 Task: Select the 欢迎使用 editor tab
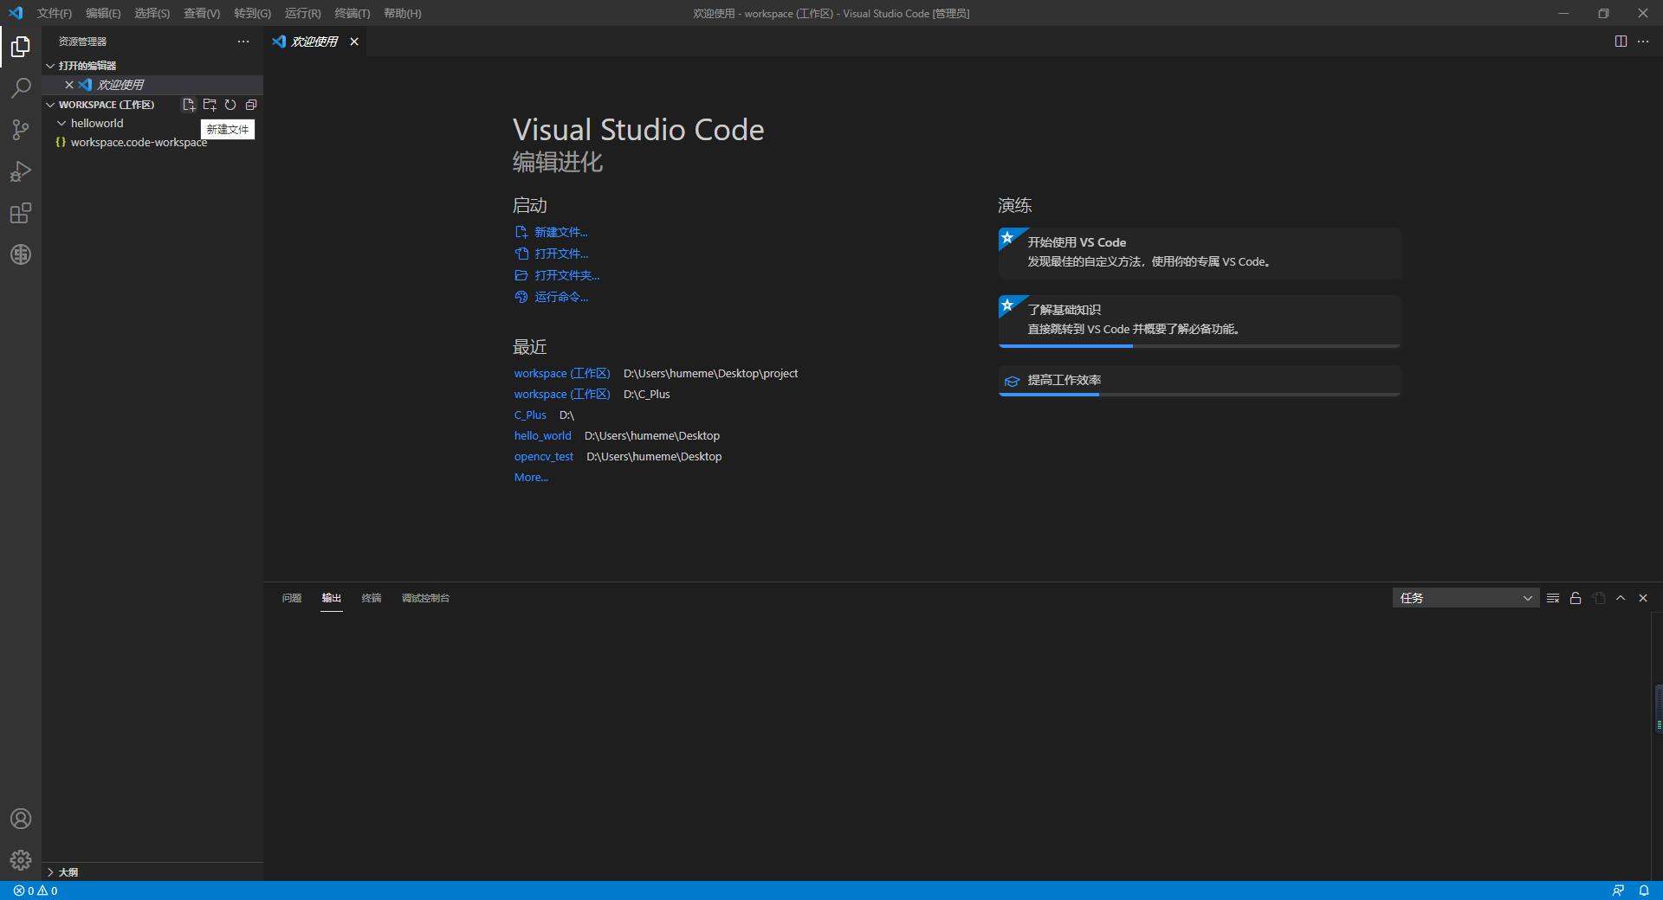click(x=314, y=42)
